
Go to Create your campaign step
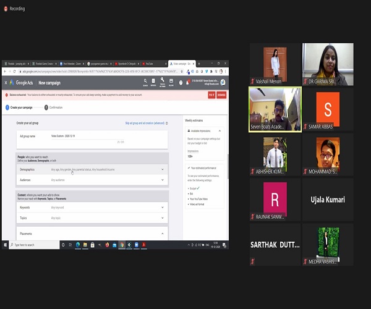tap(19, 108)
